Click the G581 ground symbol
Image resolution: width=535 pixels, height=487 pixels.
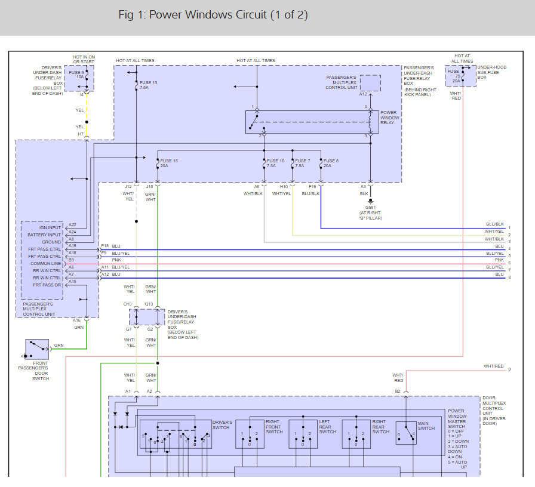371,201
